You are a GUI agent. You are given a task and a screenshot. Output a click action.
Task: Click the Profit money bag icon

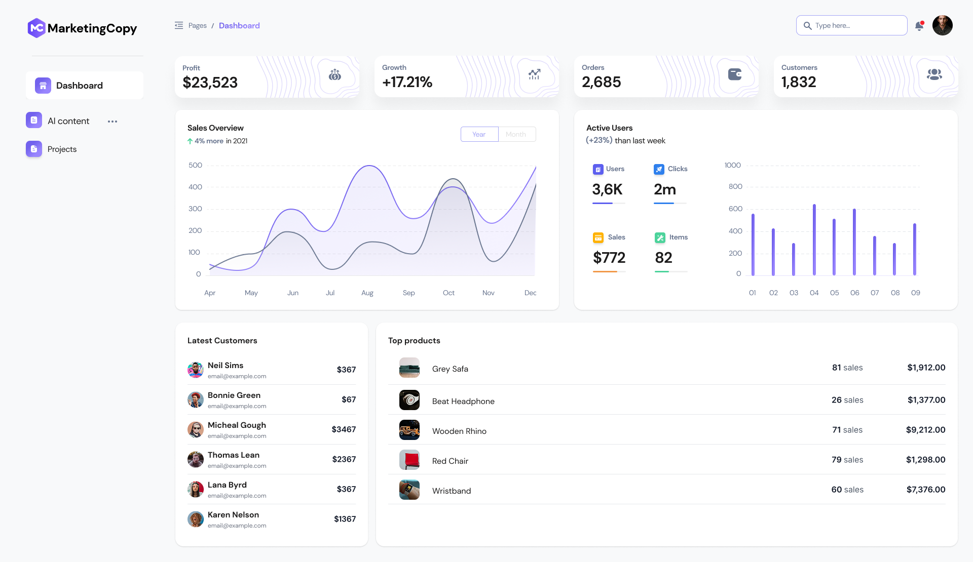point(334,75)
